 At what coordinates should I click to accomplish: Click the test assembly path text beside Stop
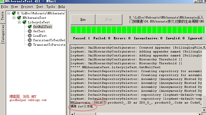(166, 19)
